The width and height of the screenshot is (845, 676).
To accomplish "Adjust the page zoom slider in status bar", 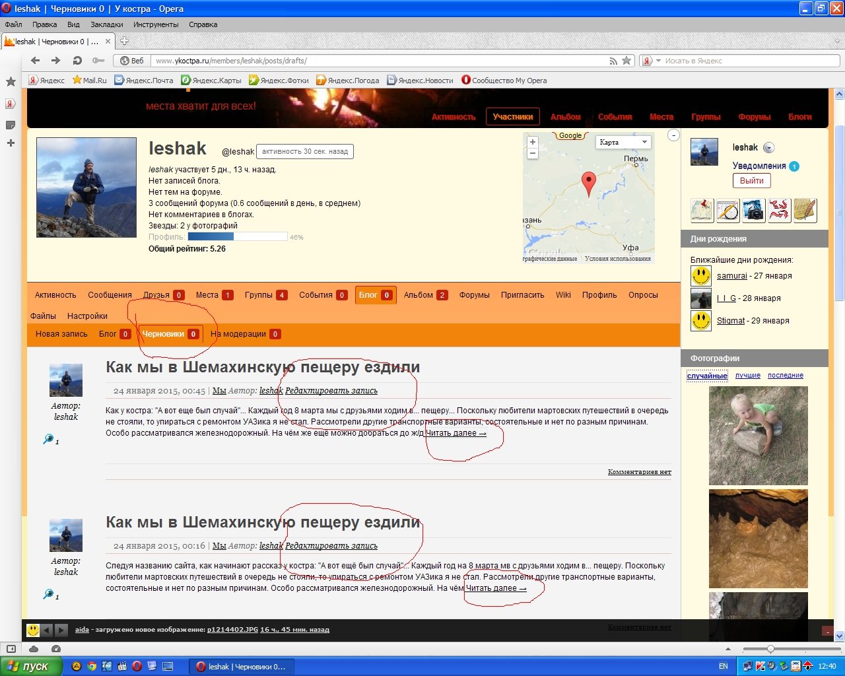I will pyautogui.click(x=770, y=649).
